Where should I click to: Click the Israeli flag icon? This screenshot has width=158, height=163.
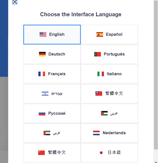45,94
